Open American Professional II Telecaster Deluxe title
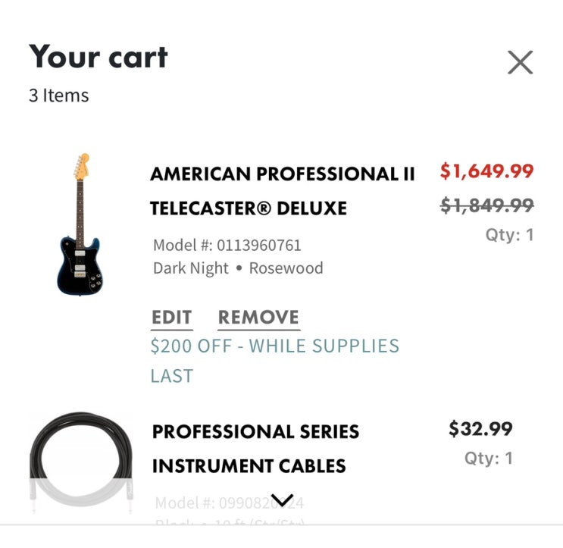This screenshot has width=563, height=548. [283, 191]
